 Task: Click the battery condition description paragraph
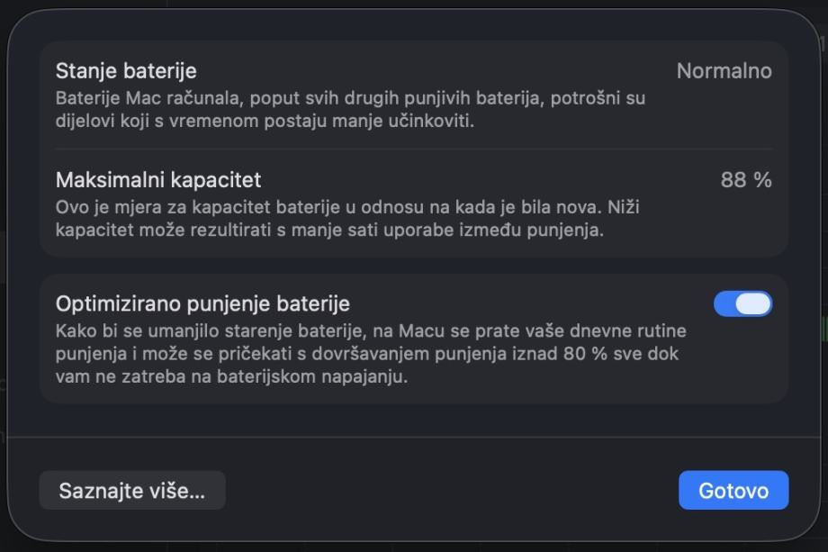[351, 109]
